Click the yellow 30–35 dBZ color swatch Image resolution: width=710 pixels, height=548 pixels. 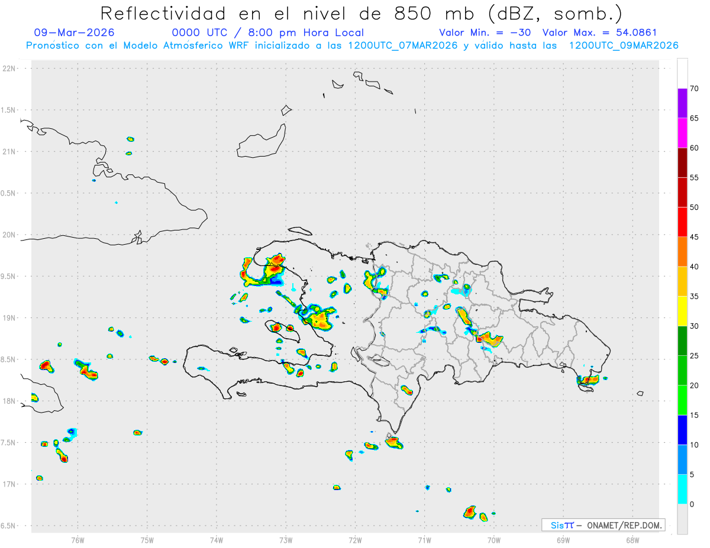click(x=682, y=311)
